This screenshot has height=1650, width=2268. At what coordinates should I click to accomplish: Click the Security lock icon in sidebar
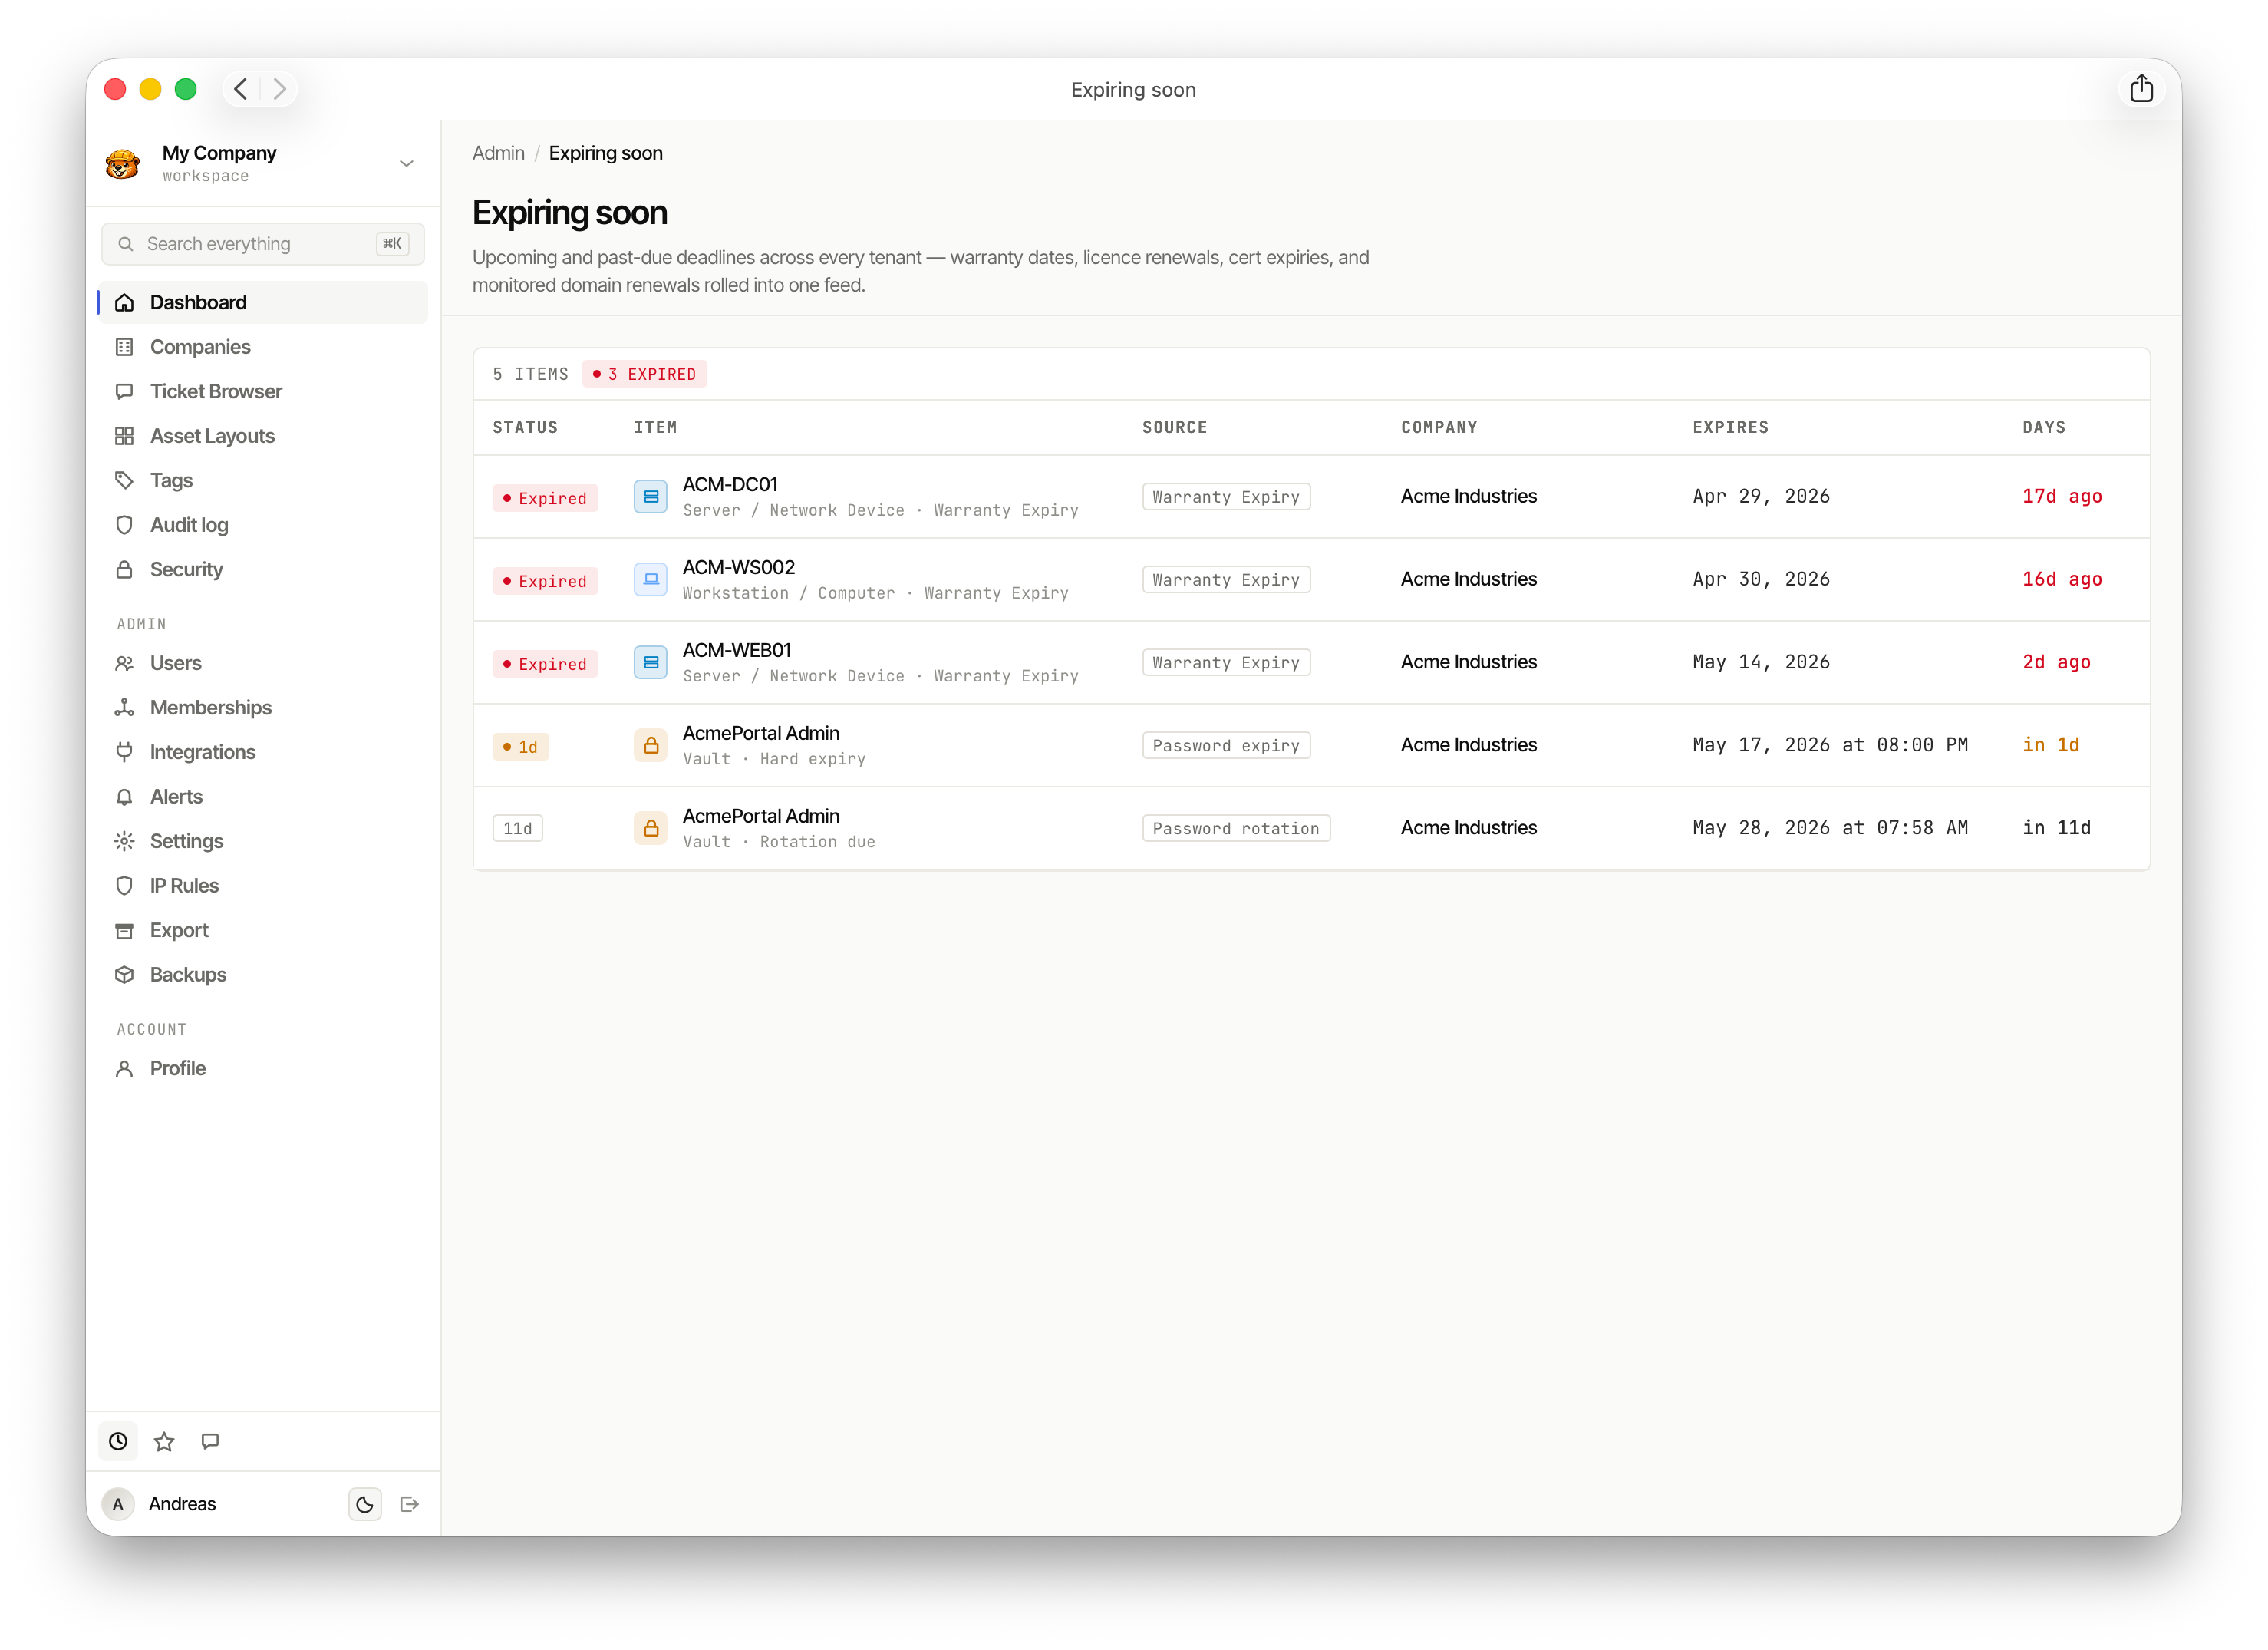point(124,569)
